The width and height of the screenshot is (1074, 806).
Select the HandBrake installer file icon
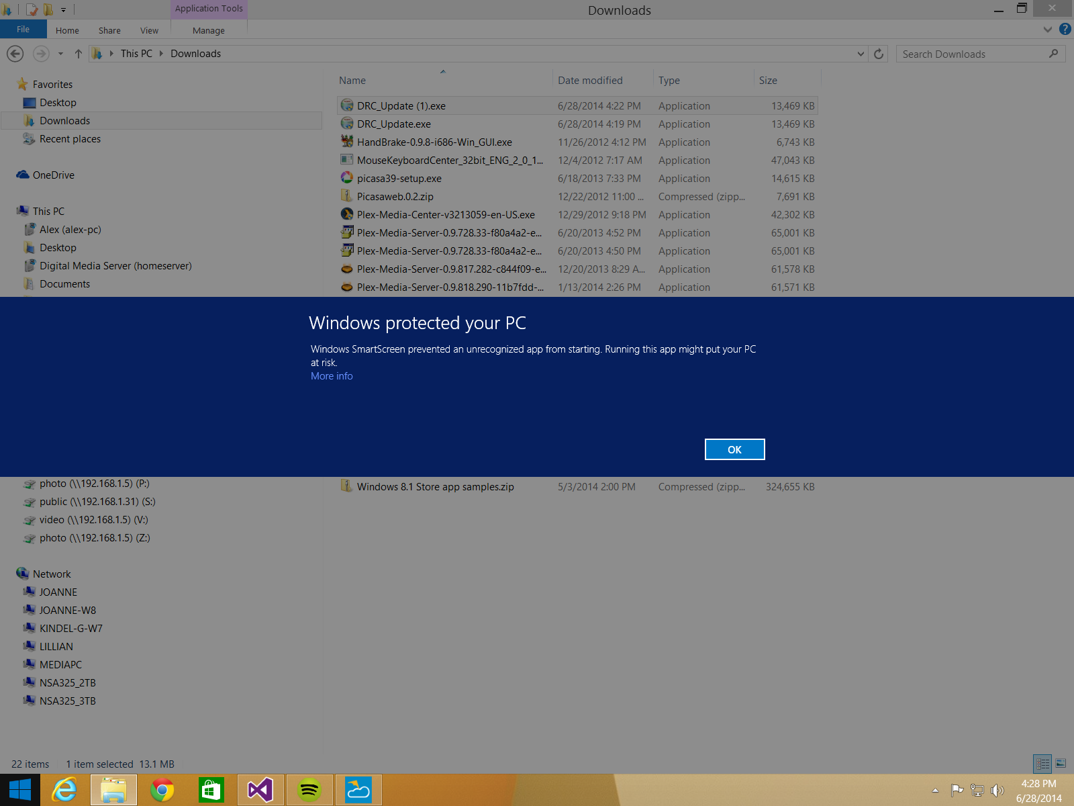(x=347, y=141)
